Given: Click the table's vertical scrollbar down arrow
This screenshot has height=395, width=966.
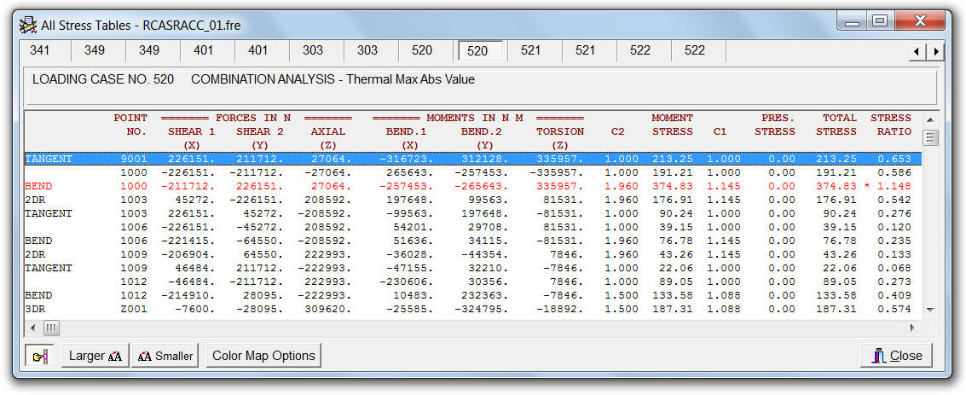Looking at the screenshot, I should (930, 310).
